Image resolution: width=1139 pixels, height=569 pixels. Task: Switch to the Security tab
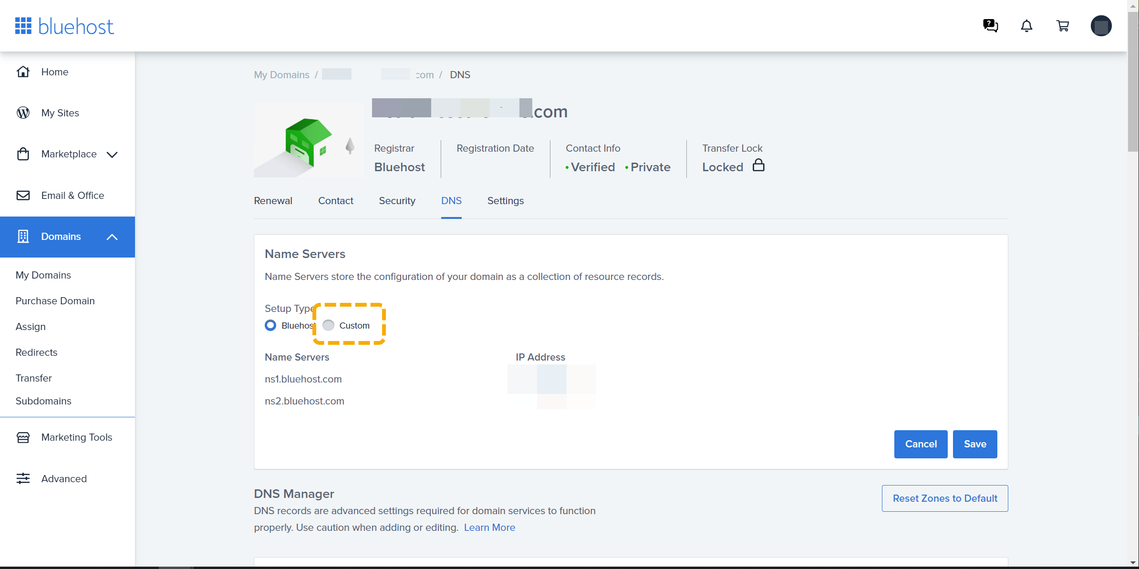[397, 201]
